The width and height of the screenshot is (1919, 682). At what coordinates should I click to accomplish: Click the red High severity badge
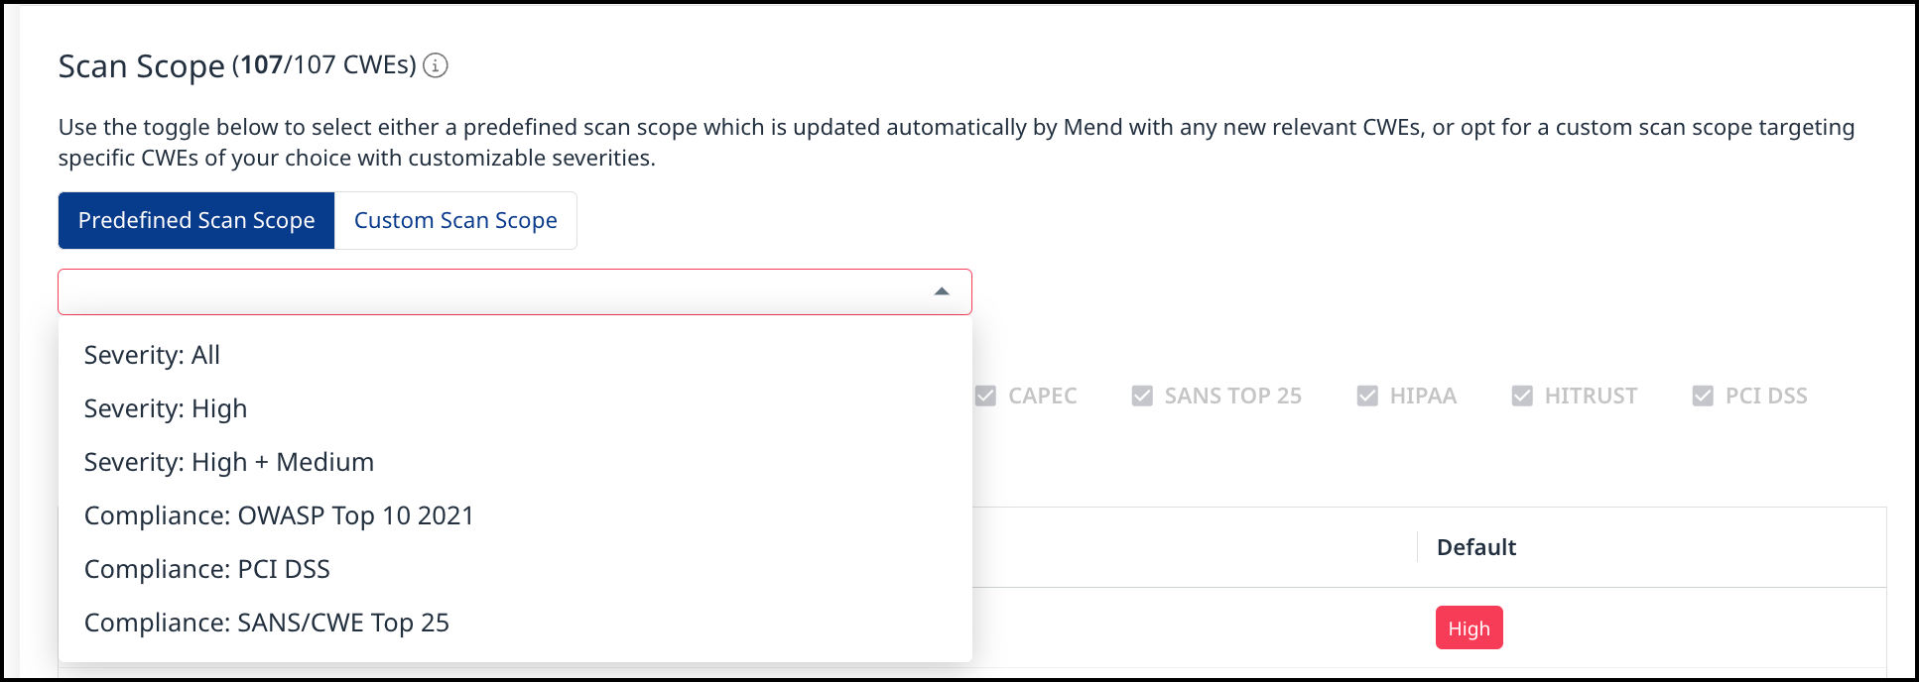pyautogui.click(x=1469, y=628)
